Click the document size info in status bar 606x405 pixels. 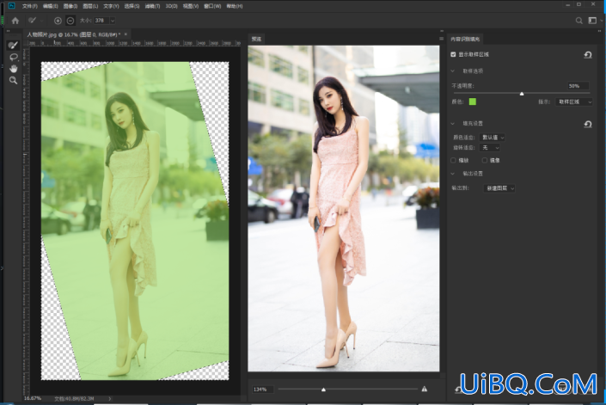tap(74, 398)
